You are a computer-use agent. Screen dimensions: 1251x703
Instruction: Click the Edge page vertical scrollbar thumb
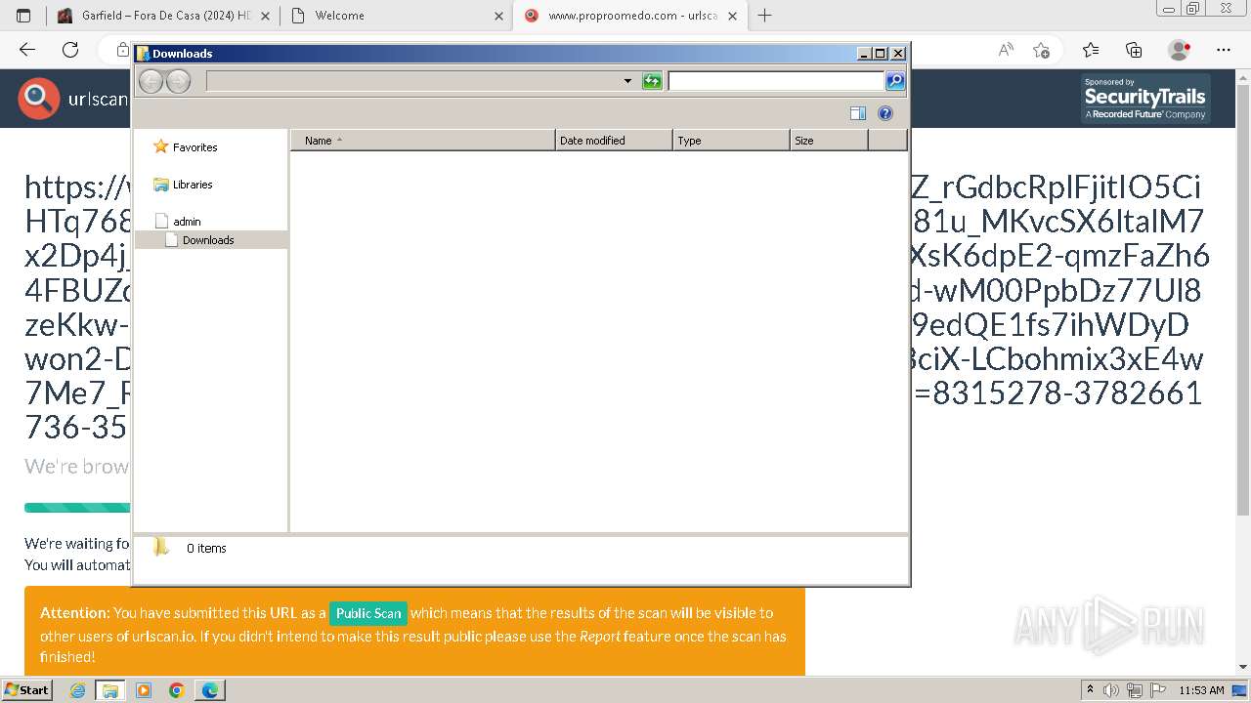pyautogui.click(x=1243, y=300)
